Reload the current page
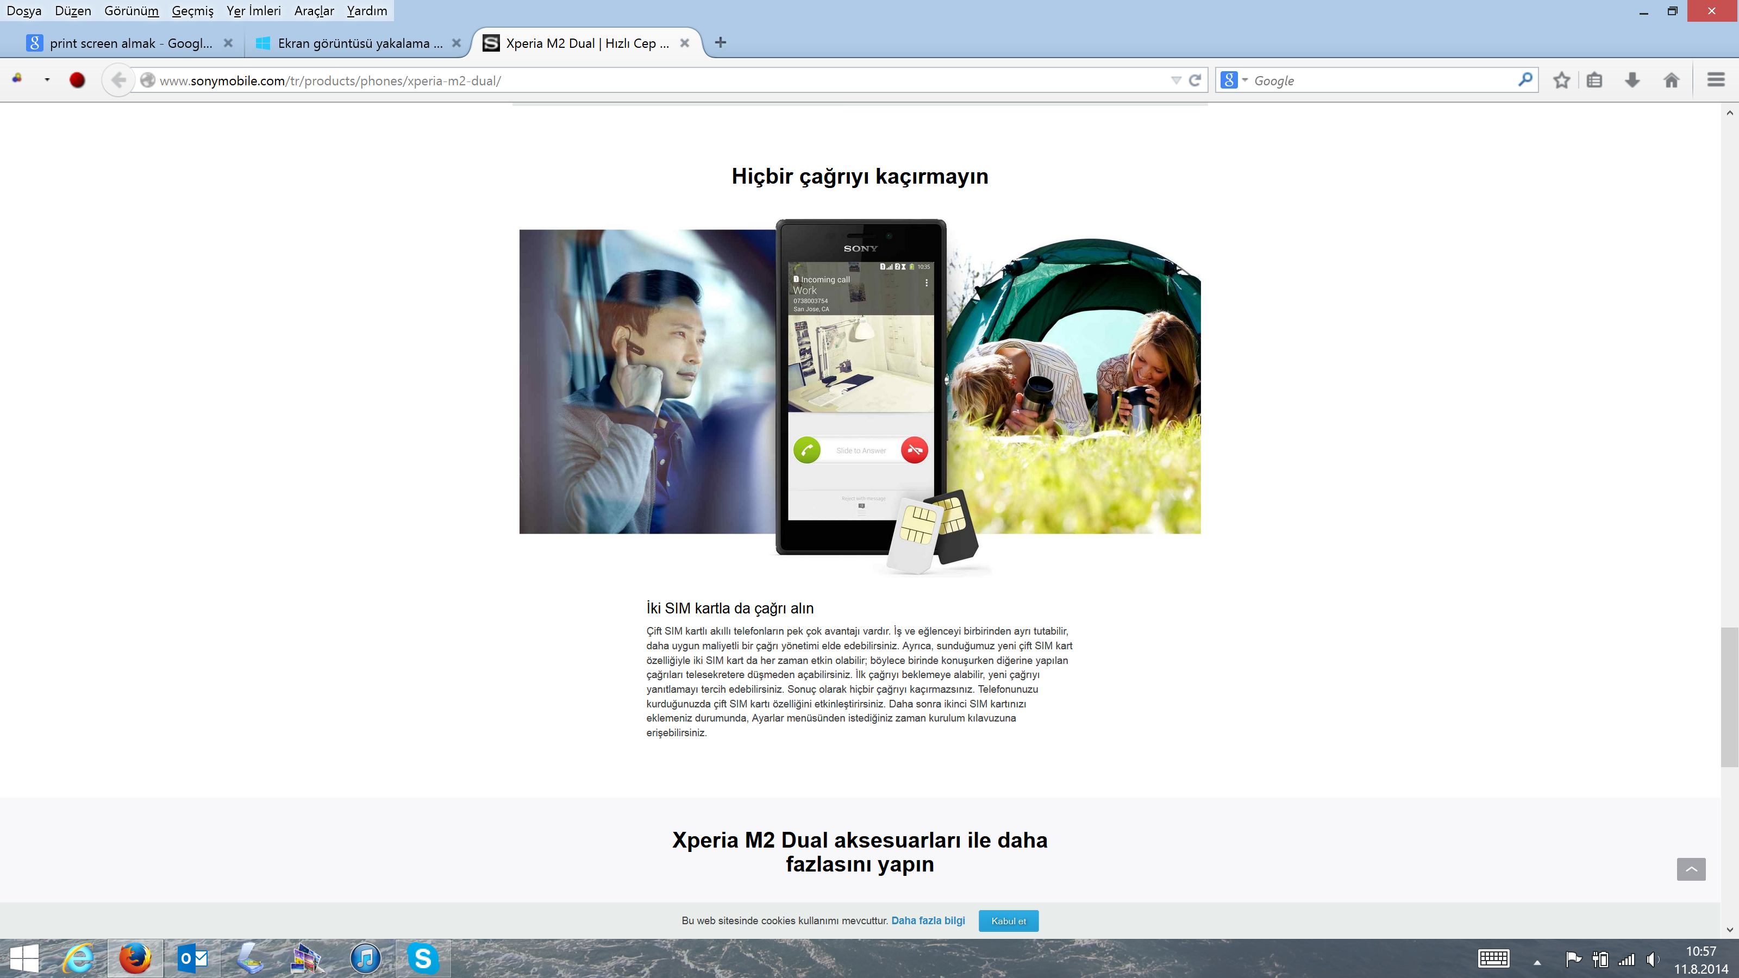This screenshot has height=978, width=1739. point(1194,80)
